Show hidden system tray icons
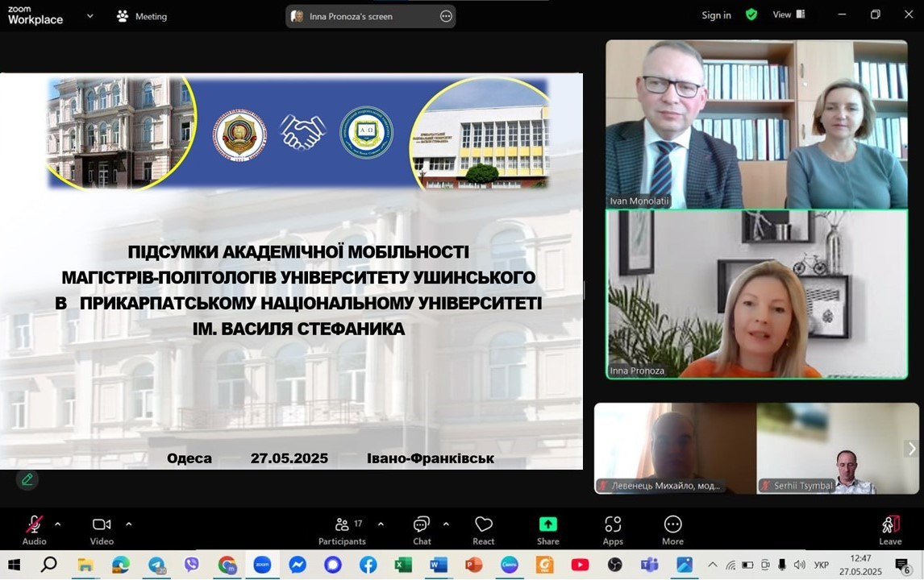This screenshot has height=580, width=924. pos(713,565)
